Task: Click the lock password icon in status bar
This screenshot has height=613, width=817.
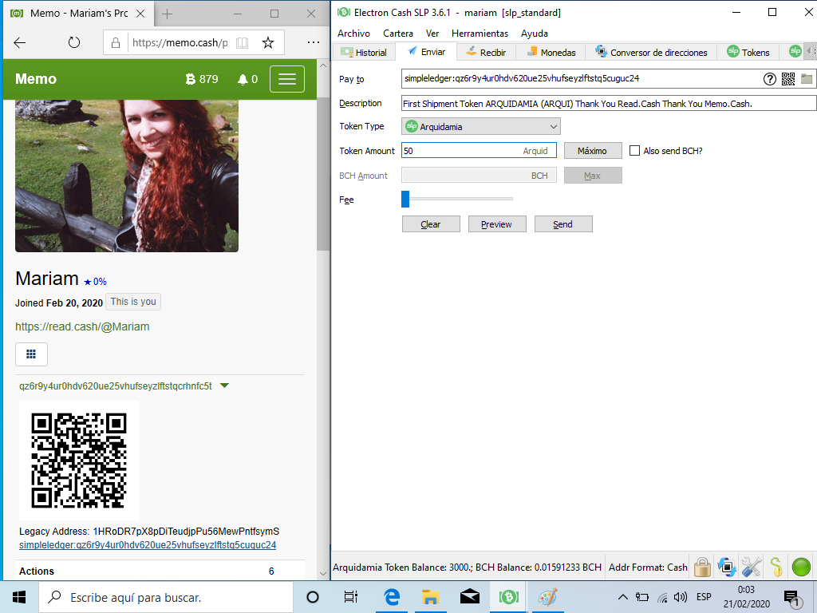Action: (x=702, y=567)
